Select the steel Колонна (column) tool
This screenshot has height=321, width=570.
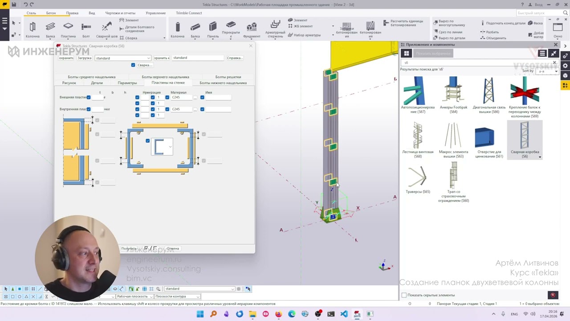pos(33,30)
